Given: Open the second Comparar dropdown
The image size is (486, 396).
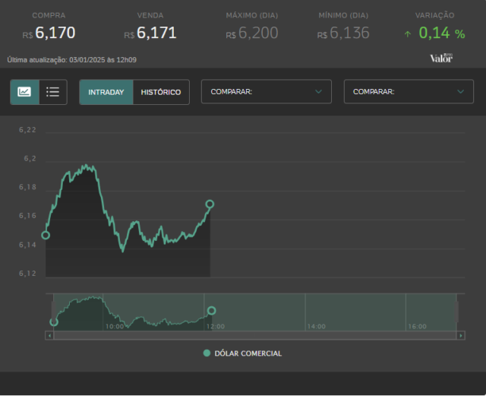Looking at the screenshot, I should click(409, 91).
